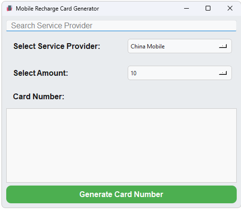Click the blue underline of the search box
The width and height of the screenshot is (241, 210).
click(121, 31)
